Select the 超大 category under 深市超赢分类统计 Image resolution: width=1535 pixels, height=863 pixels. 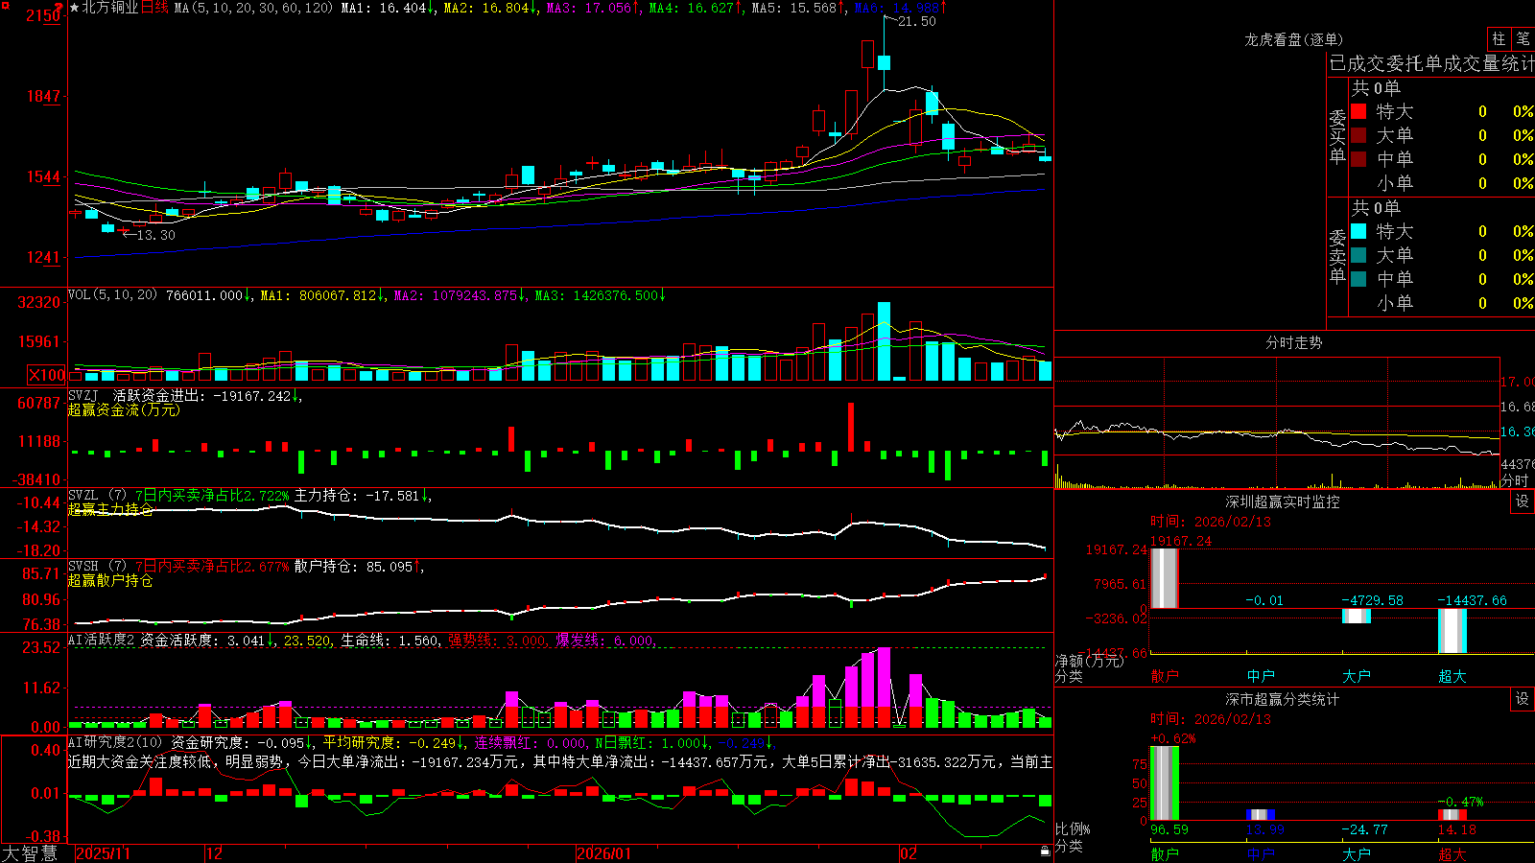(1452, 853)
